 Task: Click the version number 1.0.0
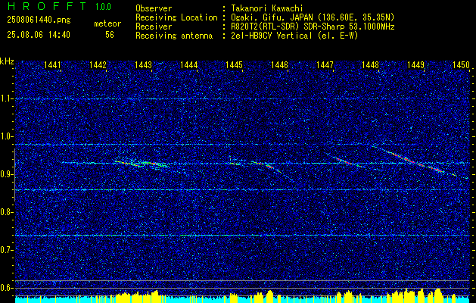pos(103,7)
